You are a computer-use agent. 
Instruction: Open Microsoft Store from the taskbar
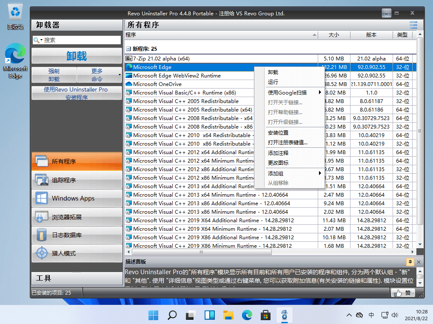click(266, 315)
